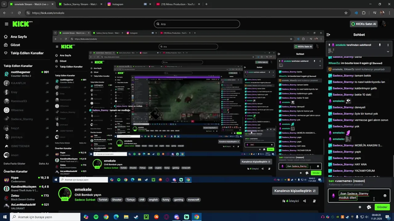The width and height of the screenshot is (394, 221).
Task: Open emoji picker in chat input
Action: coord(385,196)
